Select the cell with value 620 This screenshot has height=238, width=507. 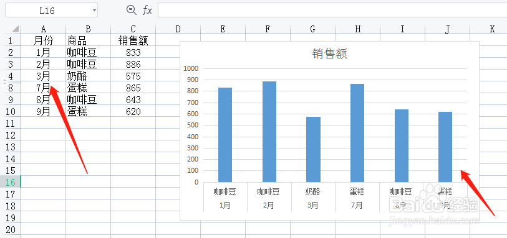pyautogui.click(x=133, y=111)
